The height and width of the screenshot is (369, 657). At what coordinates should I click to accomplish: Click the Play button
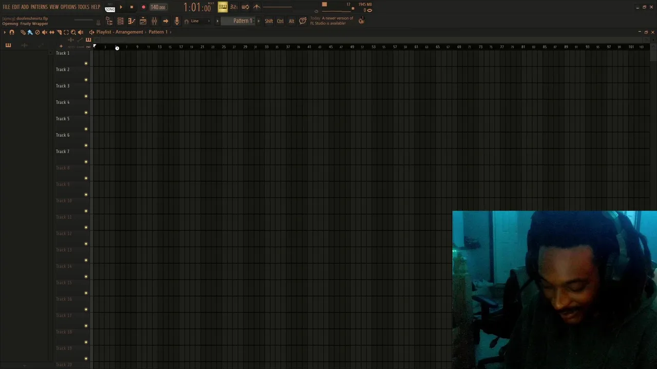121,7
